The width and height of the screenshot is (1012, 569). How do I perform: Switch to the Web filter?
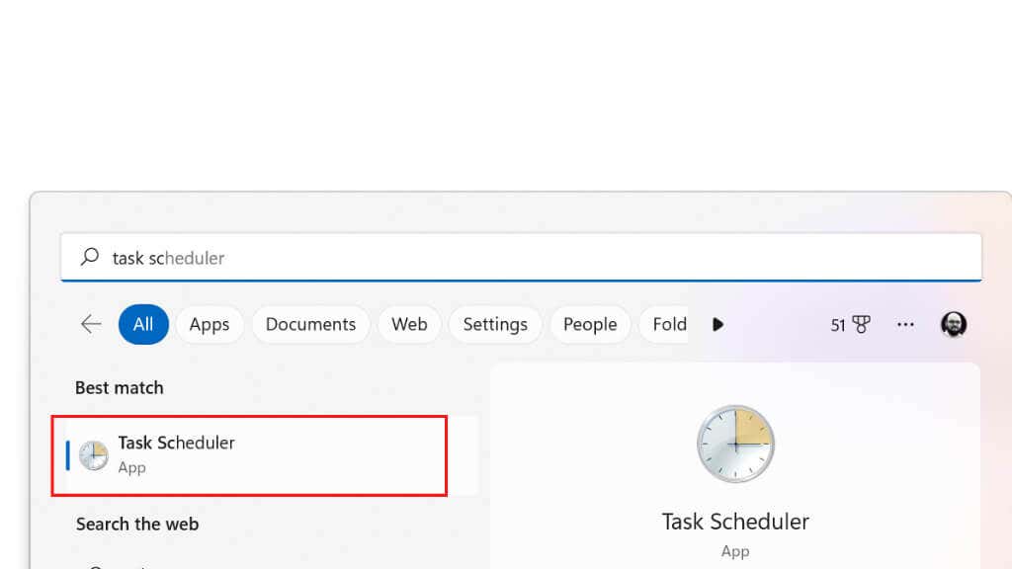click(409, 324)
